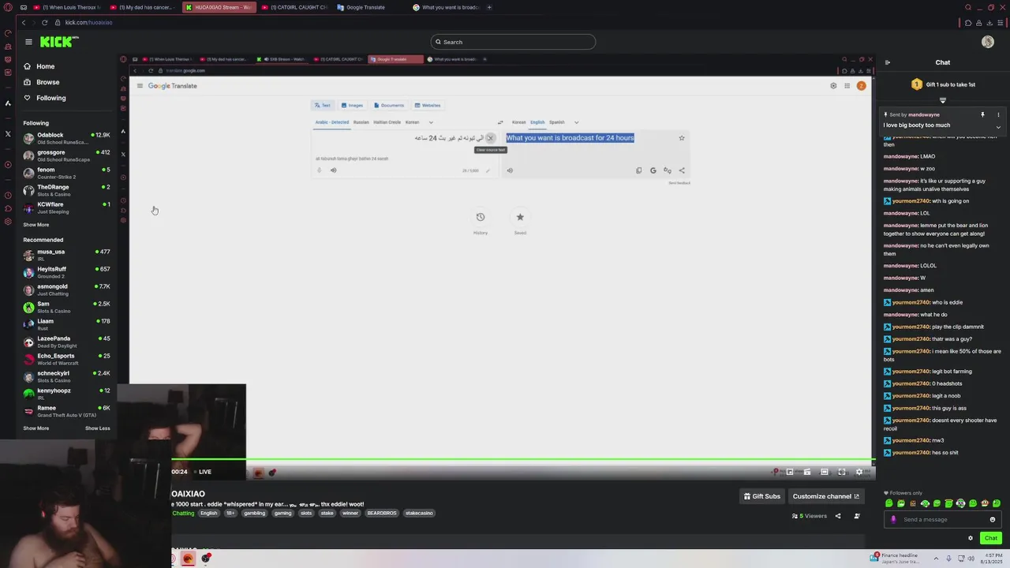Screen dimensions: 1010x568
Task: Click the icon right of share
Action: point(857,516)
